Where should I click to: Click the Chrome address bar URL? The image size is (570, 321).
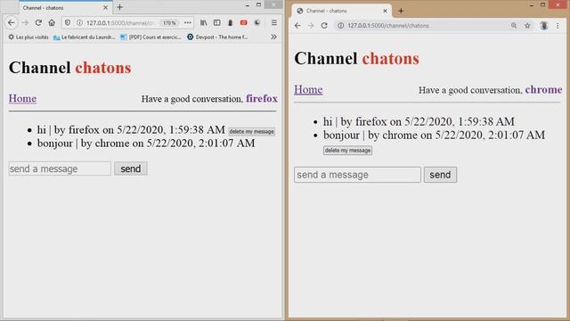pyautogui.click(x=388, y=26)
